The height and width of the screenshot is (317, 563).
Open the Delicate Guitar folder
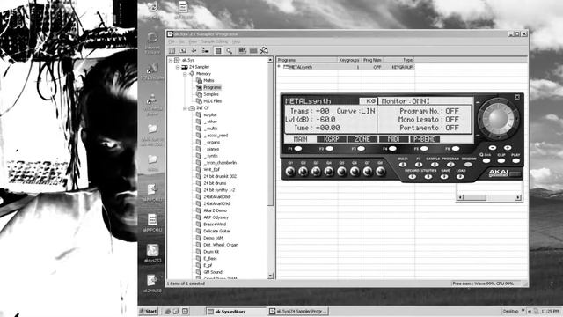[x=217, y=231]
